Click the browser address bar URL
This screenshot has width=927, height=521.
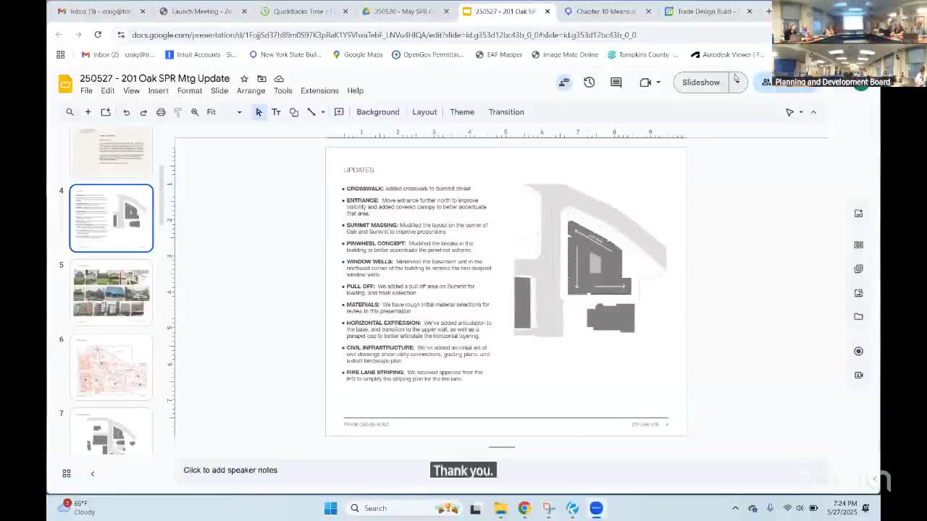click(384, 35)
